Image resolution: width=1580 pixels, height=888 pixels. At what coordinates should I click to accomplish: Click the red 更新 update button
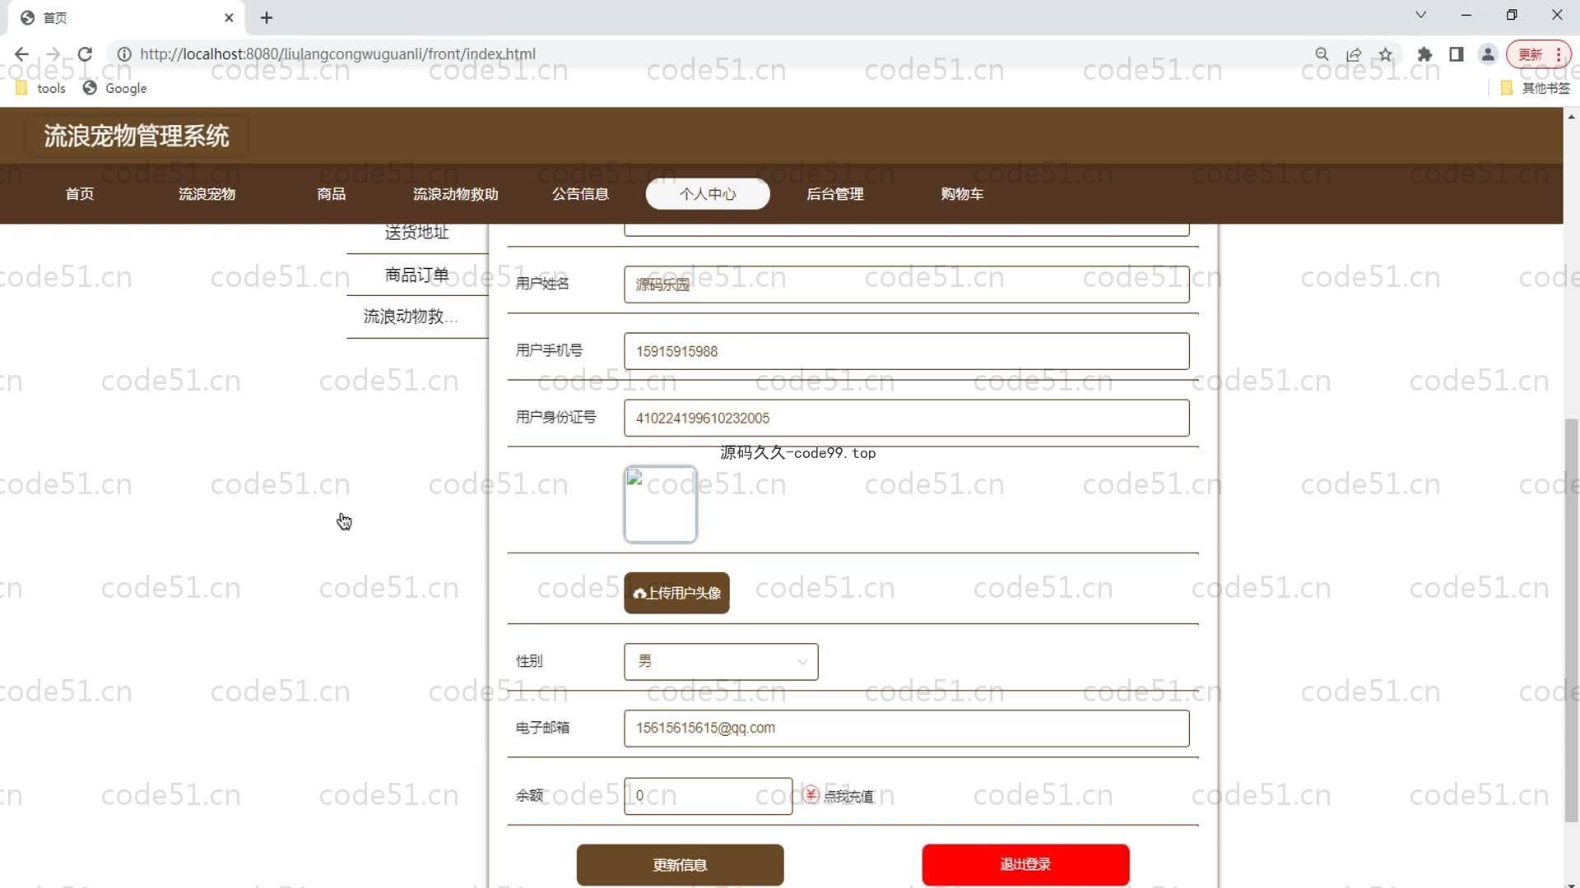point(1538,54)
